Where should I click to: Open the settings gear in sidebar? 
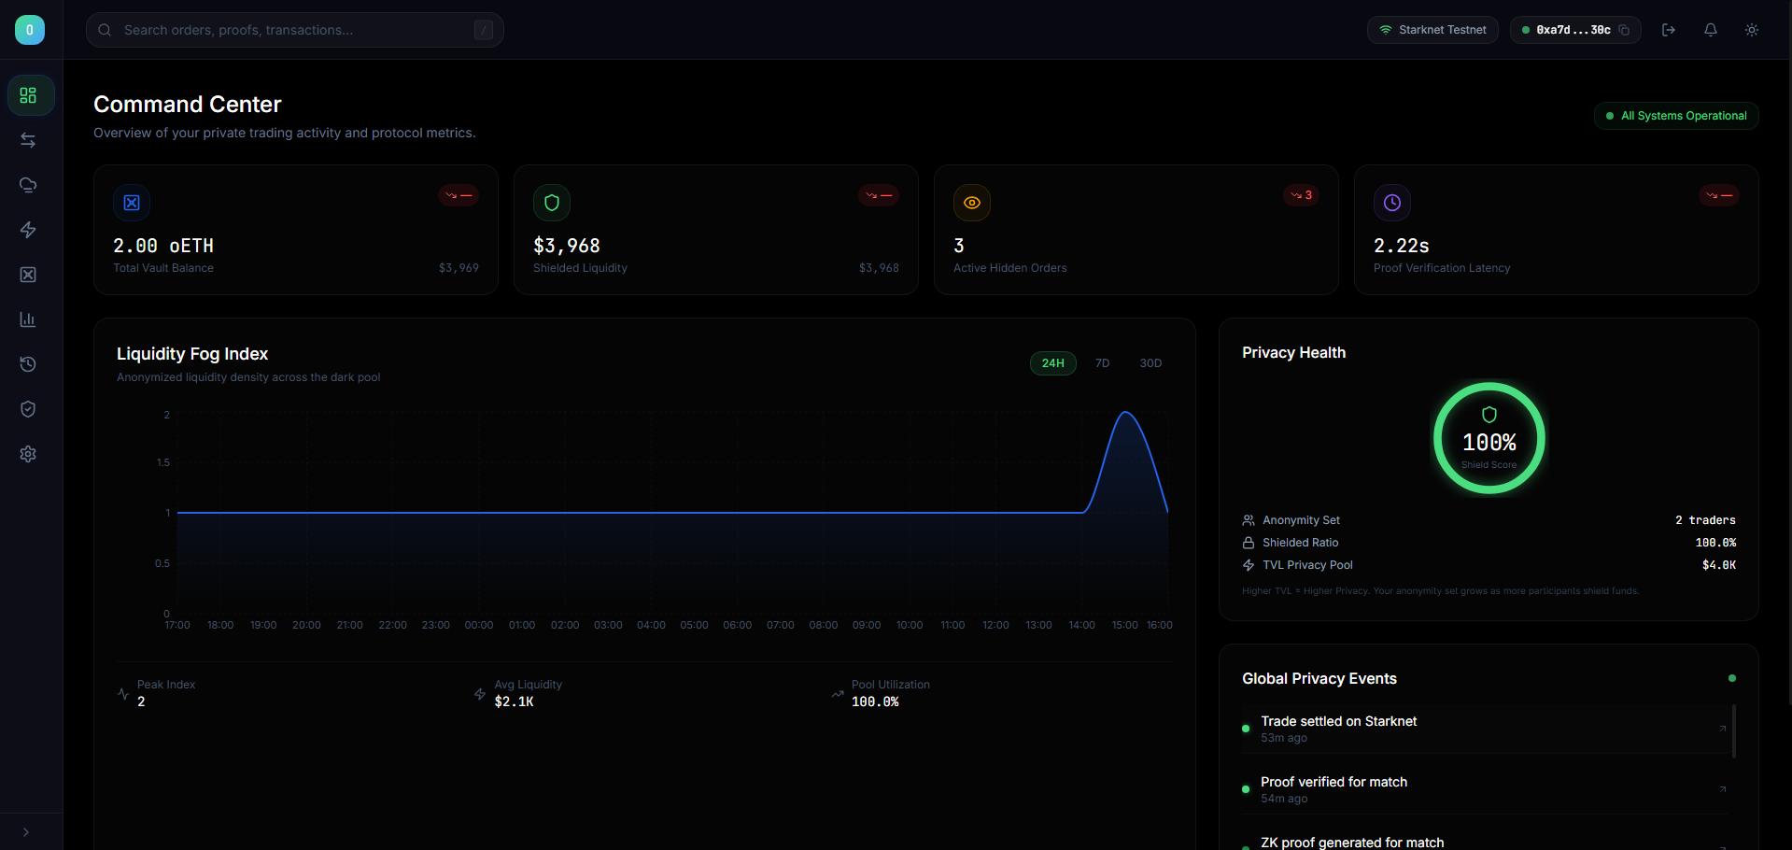(x=28, y=454)
